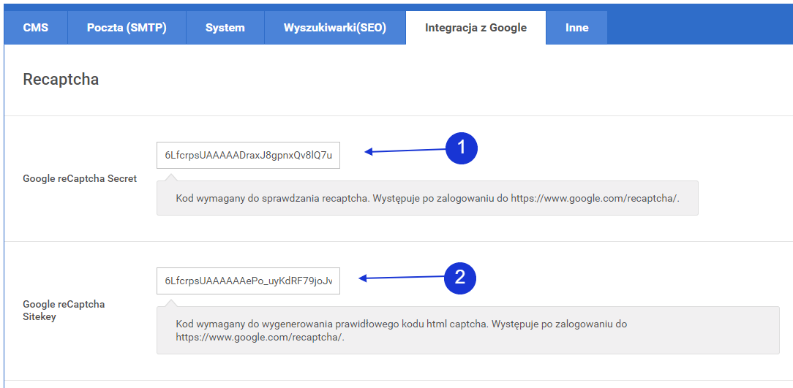Image resolution: width=793 pixels, height=388 pixels.
Task: Select the System settings tab
Action: (225, 28)
